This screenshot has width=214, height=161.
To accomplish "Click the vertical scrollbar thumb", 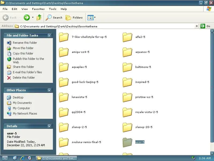I will coord(212,87).
